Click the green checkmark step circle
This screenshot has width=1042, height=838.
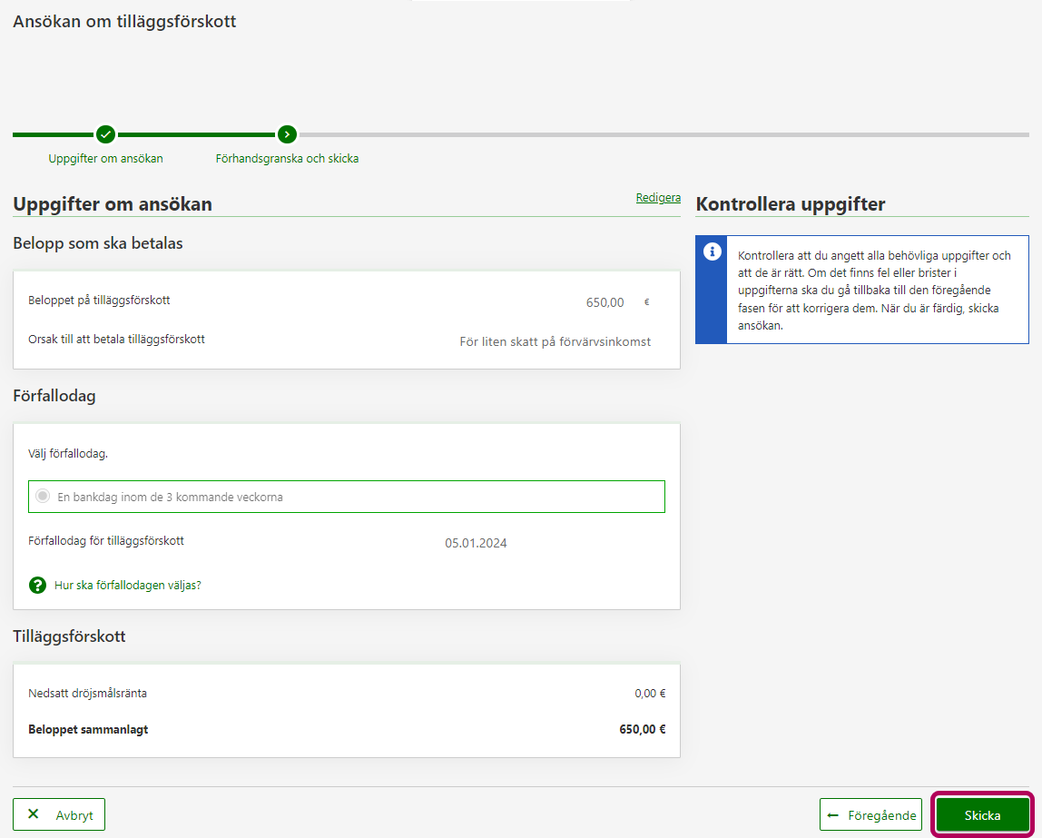coord(106,134)
